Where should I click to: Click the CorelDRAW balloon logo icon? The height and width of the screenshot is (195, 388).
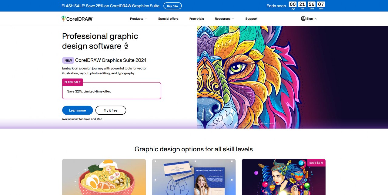pyautogui.click(x=64, y=18)
